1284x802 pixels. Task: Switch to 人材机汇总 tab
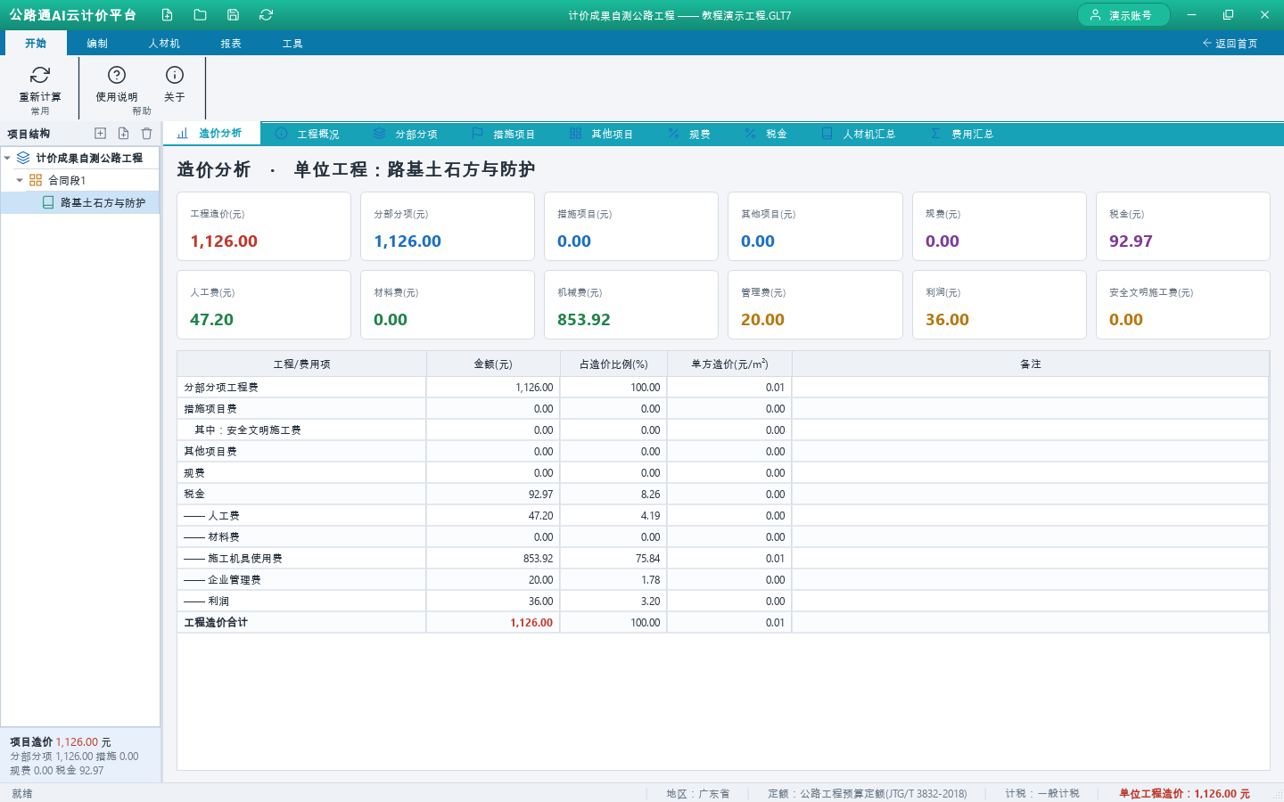859,134
